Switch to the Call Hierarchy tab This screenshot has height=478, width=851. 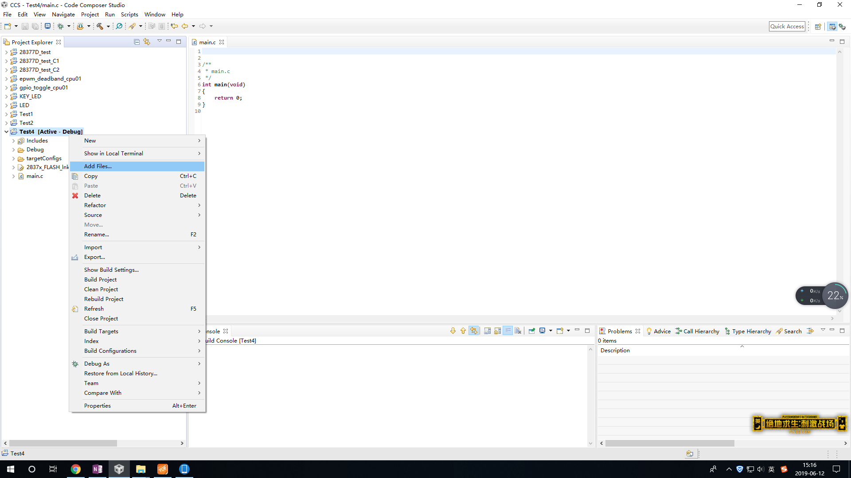point(697,332)
